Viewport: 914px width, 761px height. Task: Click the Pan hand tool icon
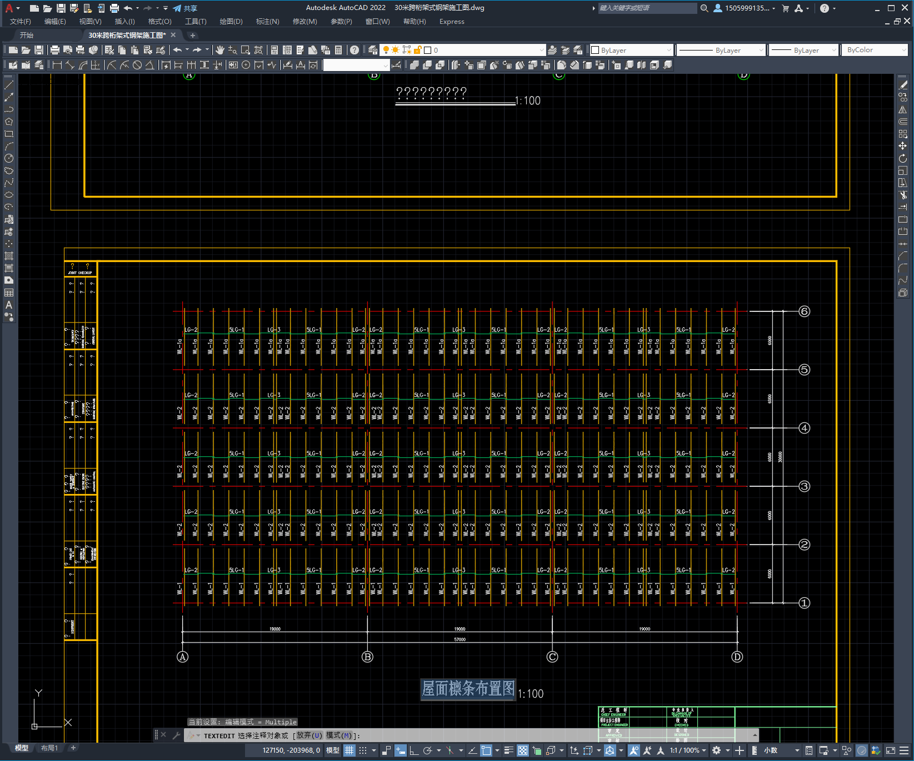click(x=220, y=50)
